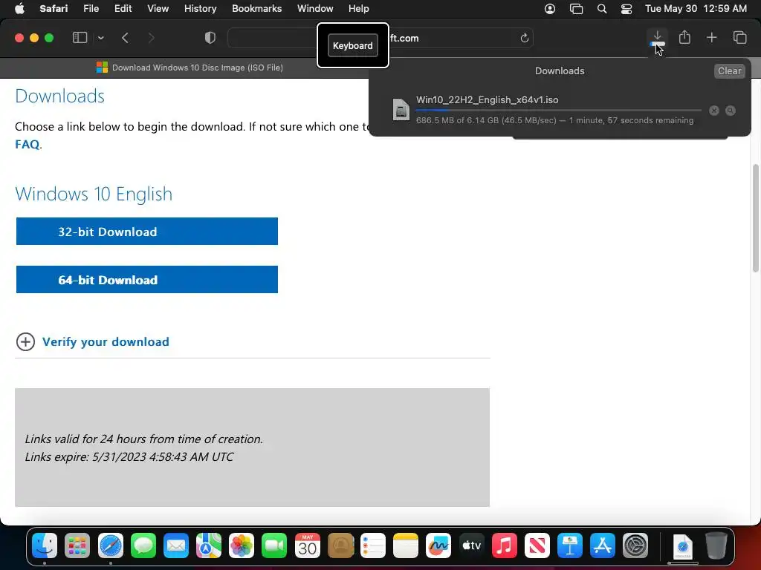The image size is (761, 570).
Task: Show Win10 ISO file in Finder
Action: 730,111
